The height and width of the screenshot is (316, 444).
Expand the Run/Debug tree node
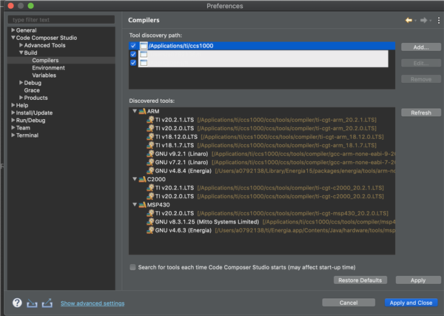[13, 120]
